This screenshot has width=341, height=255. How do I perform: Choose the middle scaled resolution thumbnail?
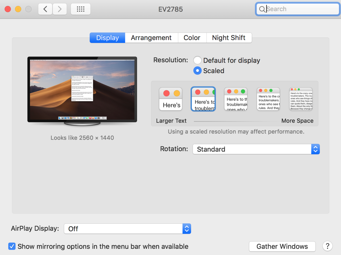click(x=236, y=99)
